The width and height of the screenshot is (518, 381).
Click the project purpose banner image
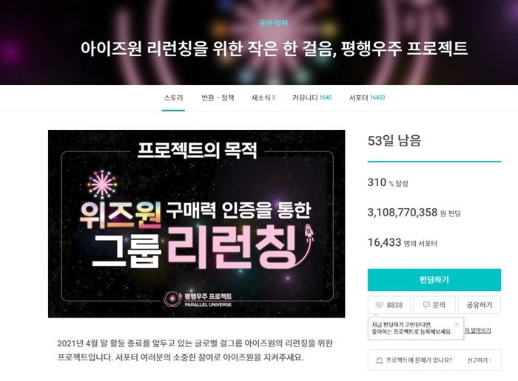197,224
